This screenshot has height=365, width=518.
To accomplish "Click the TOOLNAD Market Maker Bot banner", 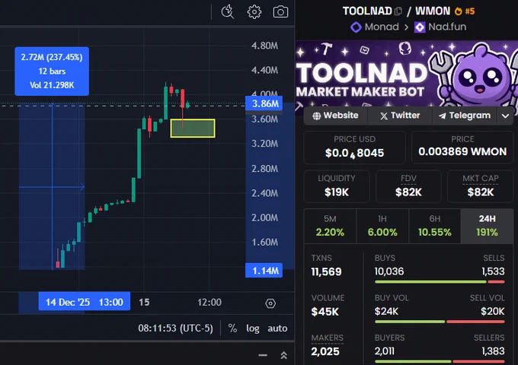I will pos(407,74).
